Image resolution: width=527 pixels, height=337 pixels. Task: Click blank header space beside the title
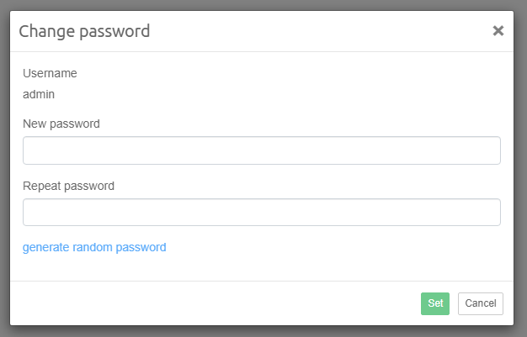click(320, 32)
